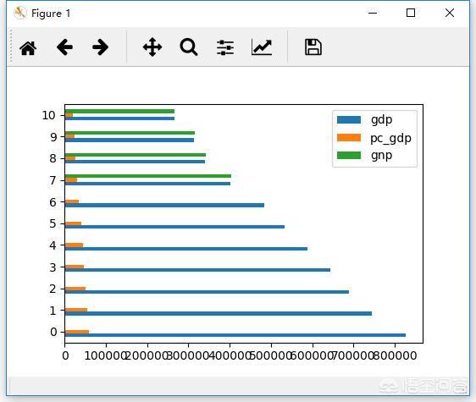Click the blue gdp bar in row 6

pos(164,206)
